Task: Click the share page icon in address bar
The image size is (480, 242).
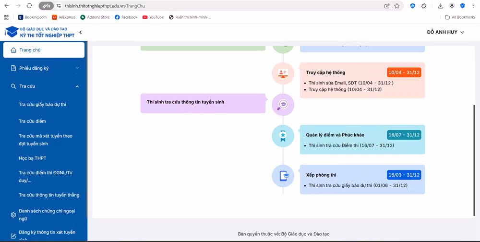Action: [387, 6]
